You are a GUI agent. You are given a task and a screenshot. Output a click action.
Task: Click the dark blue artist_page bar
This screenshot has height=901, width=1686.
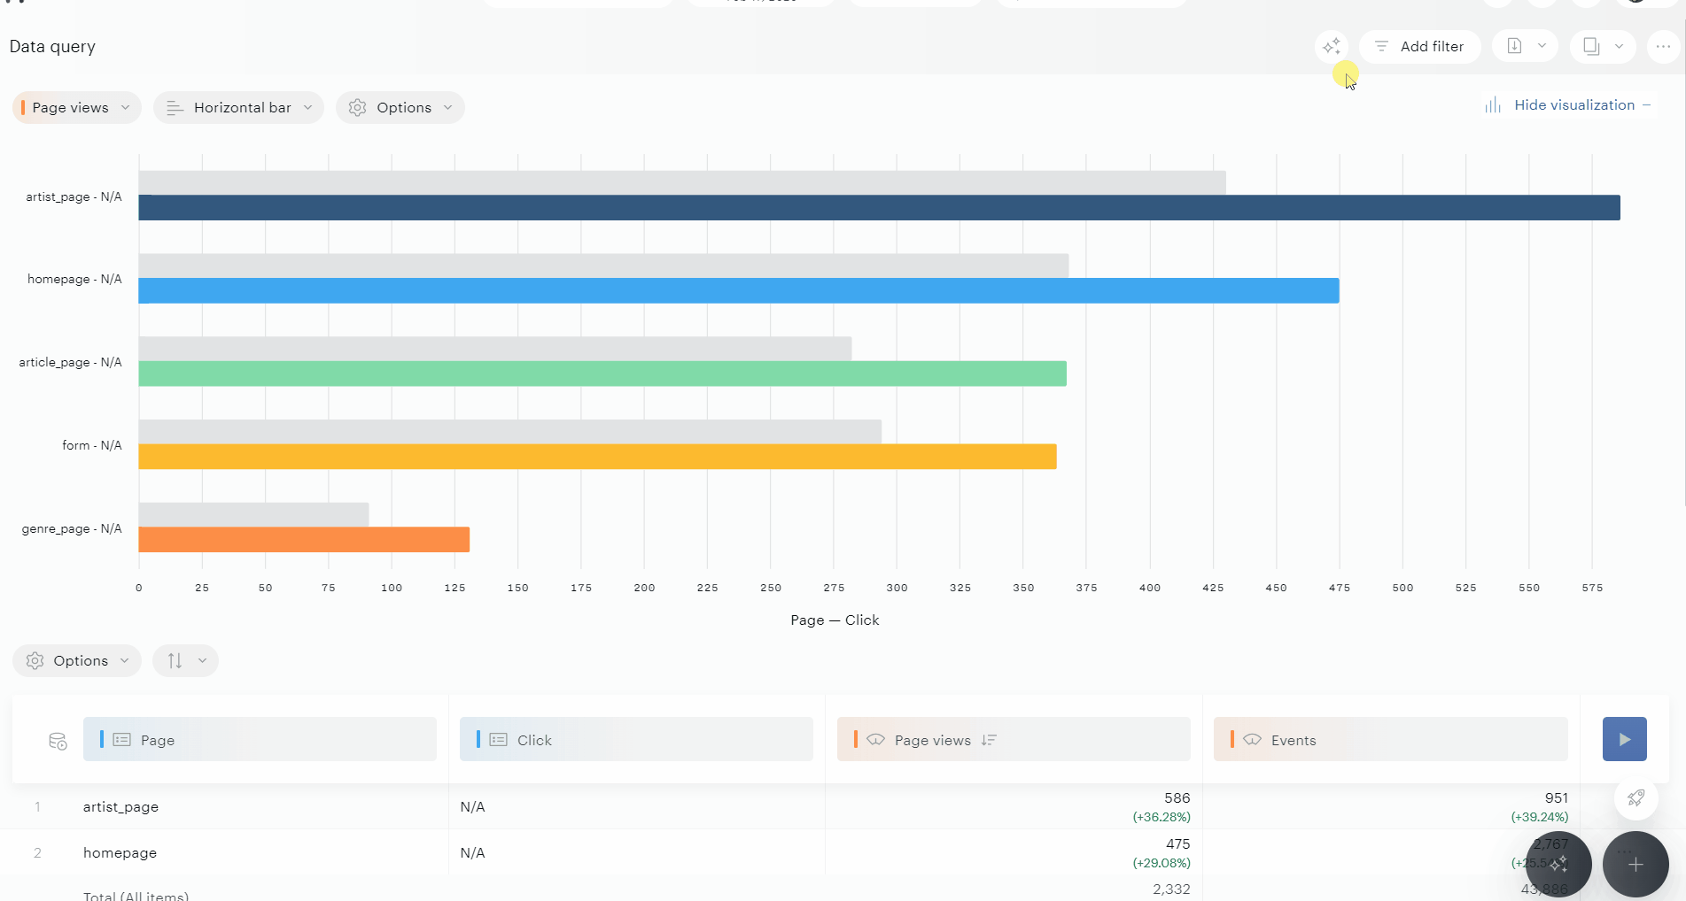pos(879,208)
